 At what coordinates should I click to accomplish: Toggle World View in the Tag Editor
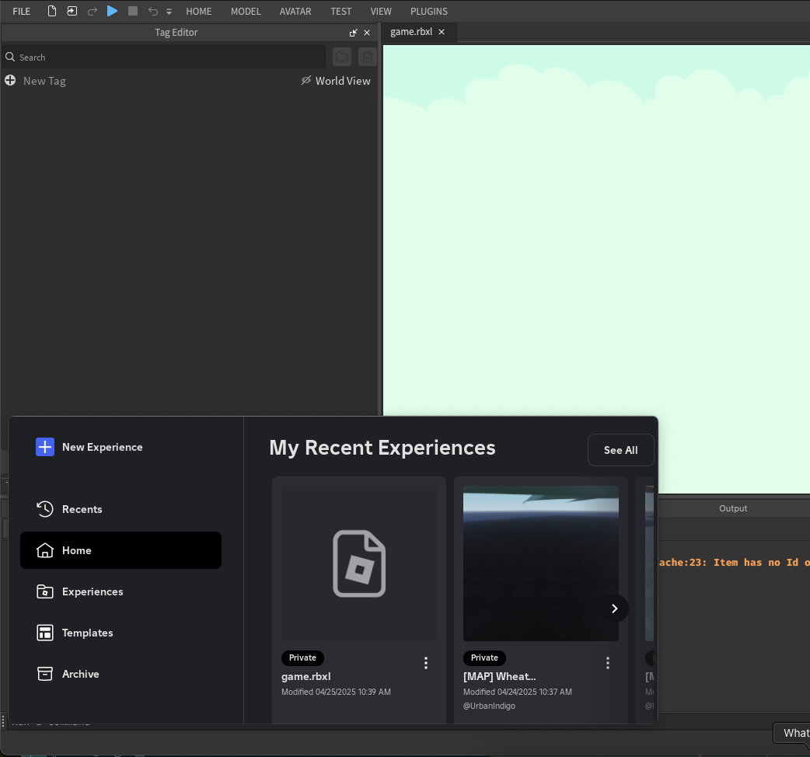(x=336, y=80)
